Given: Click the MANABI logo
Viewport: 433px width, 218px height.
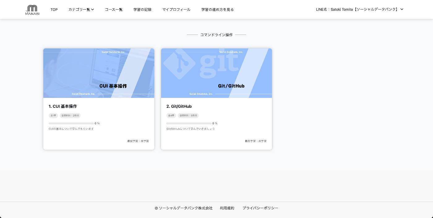Looking at the screenshot, I should (x=32, y=10).
